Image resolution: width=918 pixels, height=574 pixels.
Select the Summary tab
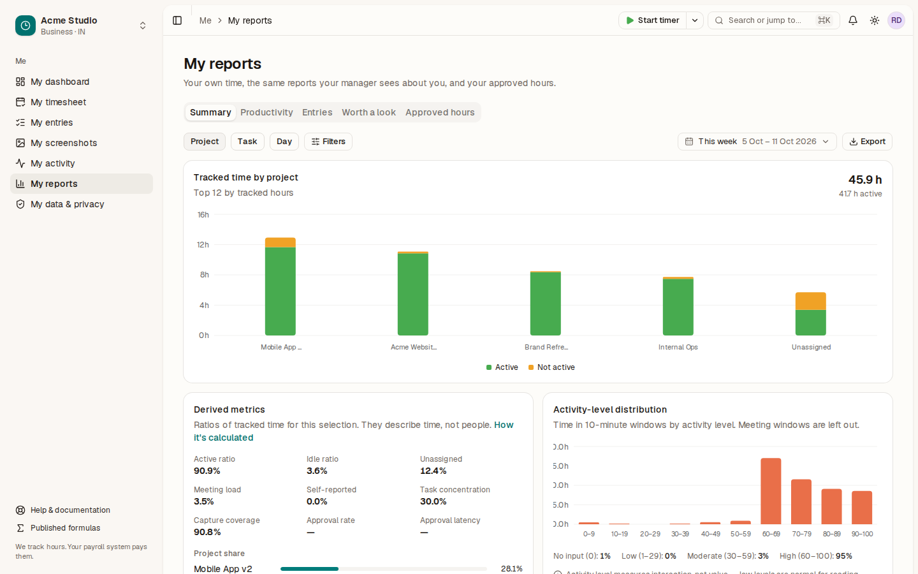[210, 112]
